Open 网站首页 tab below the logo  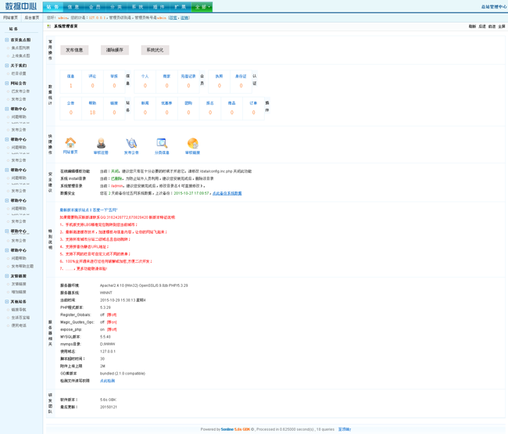pyautogui.click(x=11, y=17)
